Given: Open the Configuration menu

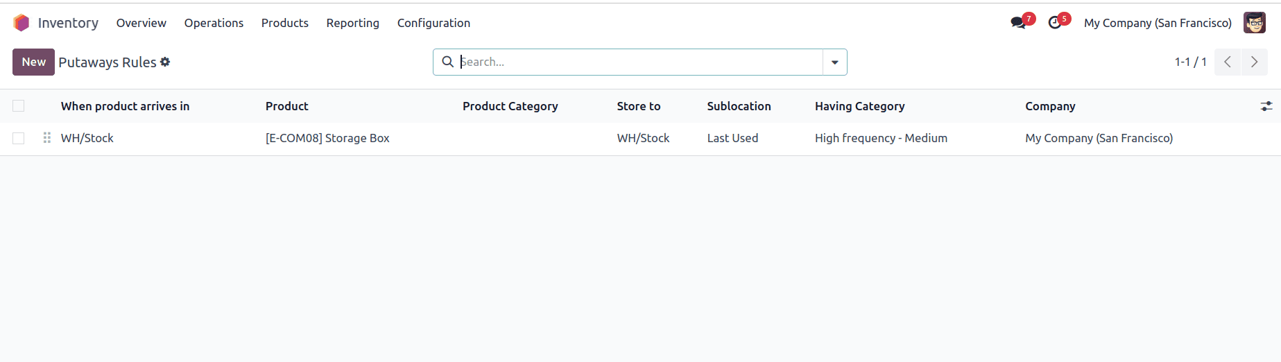Looking at the screenshot, I should click(x=433, y=23).
